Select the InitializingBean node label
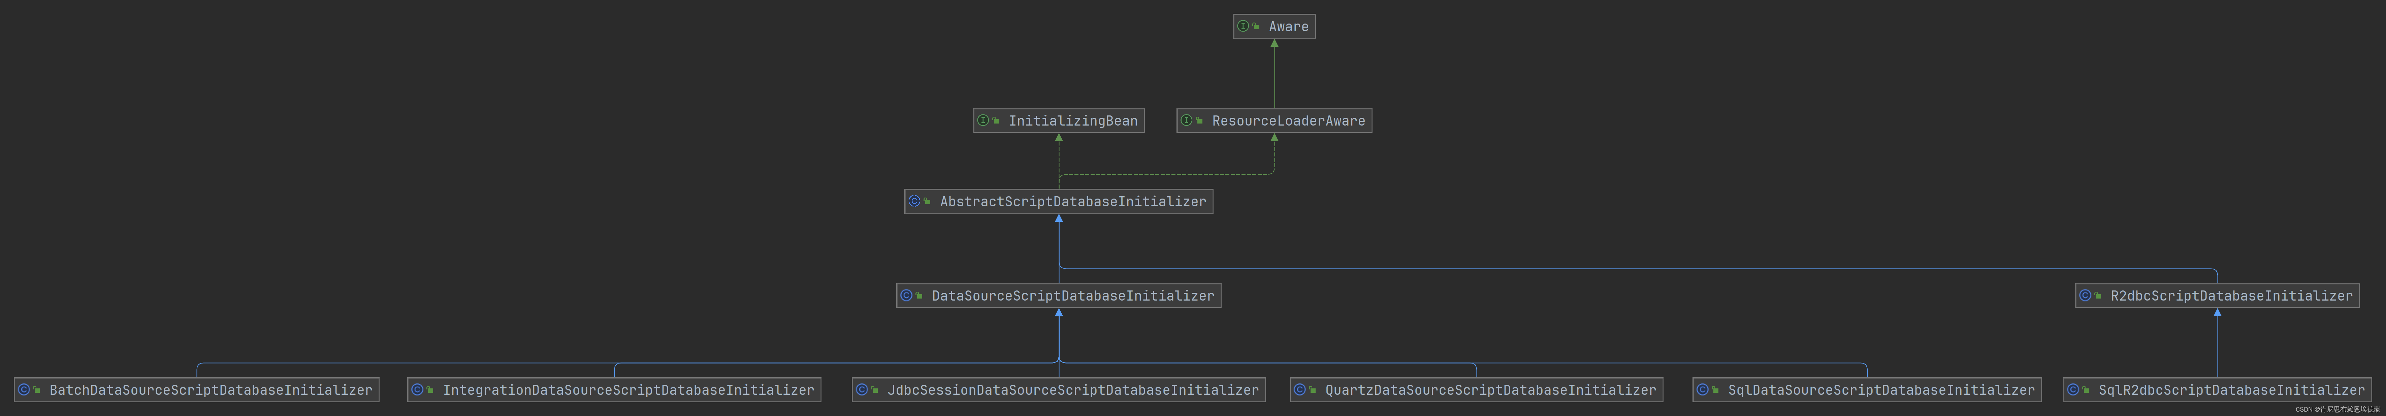Viewport: 2386px width, 416px height. 1072,120
